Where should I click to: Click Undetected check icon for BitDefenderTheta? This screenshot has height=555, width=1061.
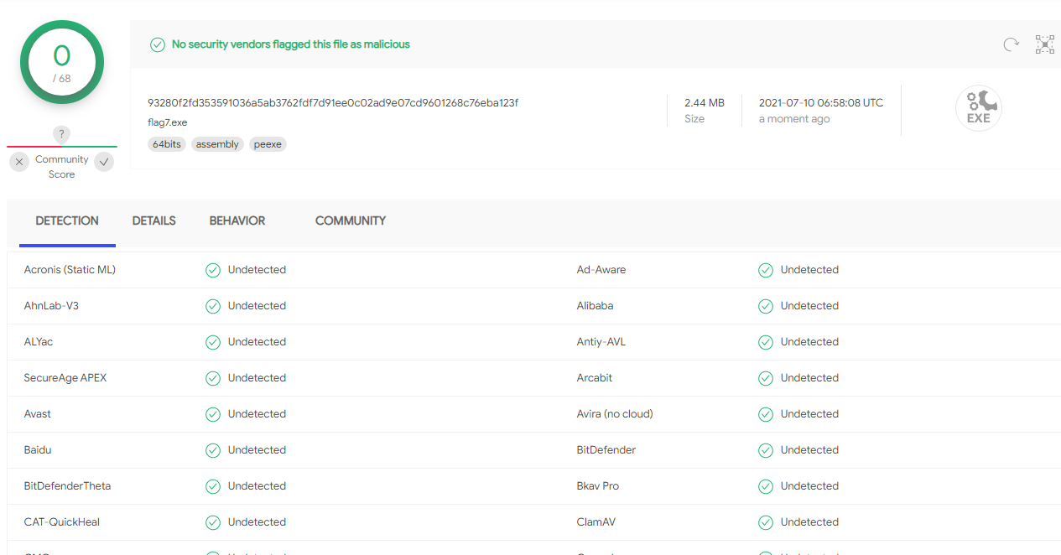click(x=213, y=486)
